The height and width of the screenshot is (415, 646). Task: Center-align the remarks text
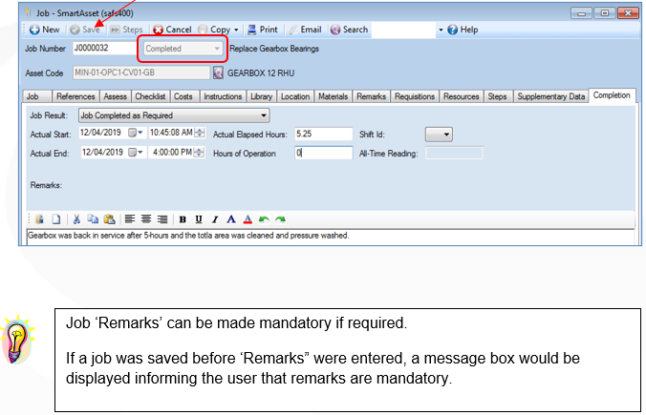tap(146, 219)
